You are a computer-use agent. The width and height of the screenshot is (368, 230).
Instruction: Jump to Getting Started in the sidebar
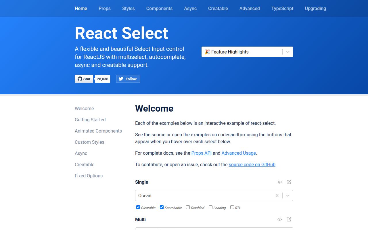(90, 120)
